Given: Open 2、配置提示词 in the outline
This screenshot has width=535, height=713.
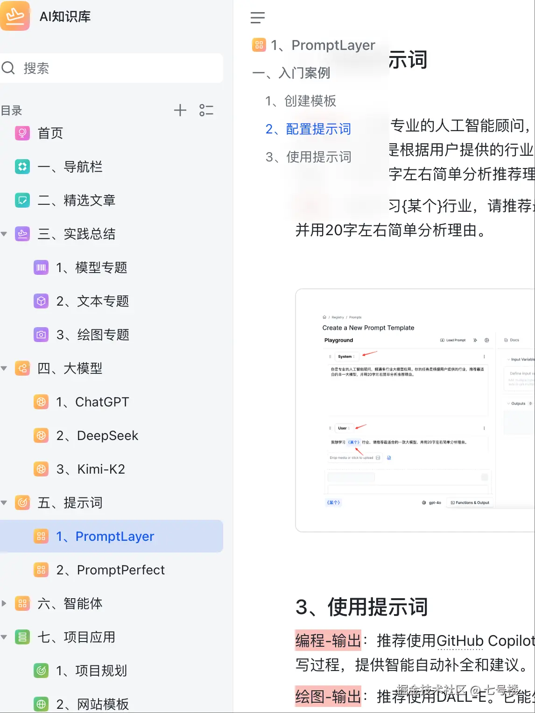Looking at the screenshot, I should [x=309, y=129].
